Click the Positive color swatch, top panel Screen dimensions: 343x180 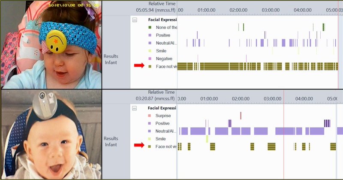[150, 35]
